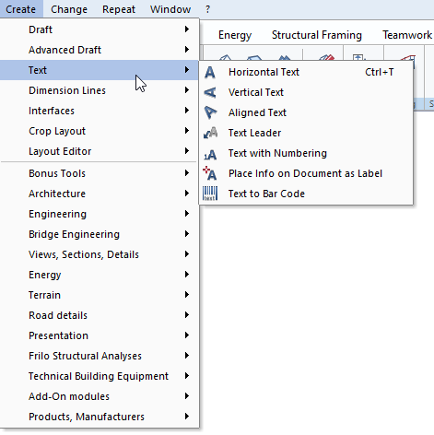Switch to the Structural Framing tab

click(317, 35)
